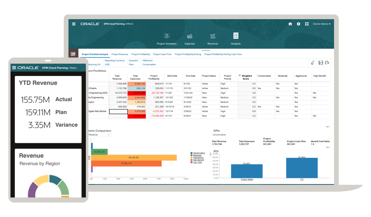Switch to the Project Cash Flow tab
The width and height of the screenshot is (371, 217).
pyautogui.click(x=162, y=54)
